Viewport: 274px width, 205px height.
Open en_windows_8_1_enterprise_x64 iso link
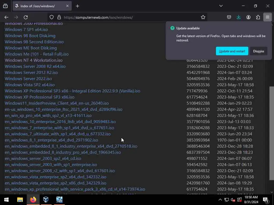click(x=51, y=140)
